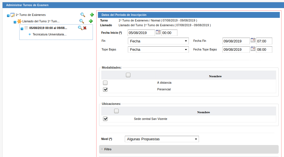284x157 pixels.
Task: Click 'Administrar Turnos de Examen' title
Action: click(x=27, y=5)
